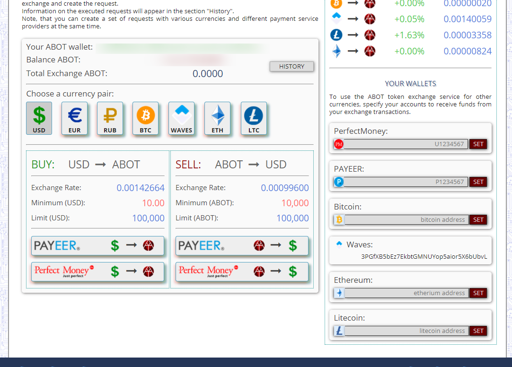Click the PAYEER account input field
This screenshot has width=512, height=367.
pyautogui.click(x=406, y=182)
